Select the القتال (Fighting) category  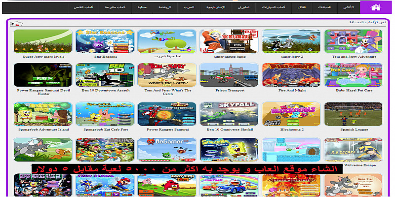pyautogui.click(x=302, y=7)
